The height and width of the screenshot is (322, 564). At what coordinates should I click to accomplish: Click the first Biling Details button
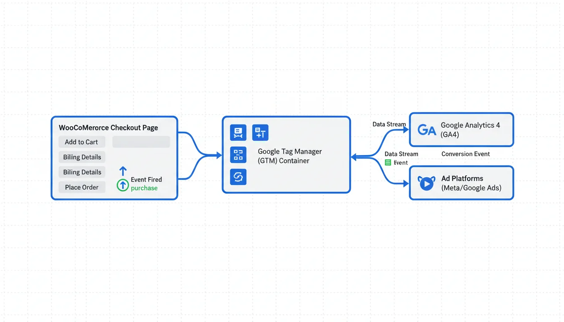click(82, 157)
